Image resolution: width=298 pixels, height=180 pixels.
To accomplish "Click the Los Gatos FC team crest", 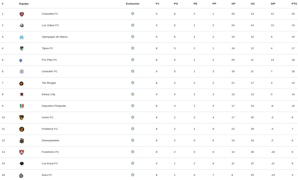I will tap(22, 25).
